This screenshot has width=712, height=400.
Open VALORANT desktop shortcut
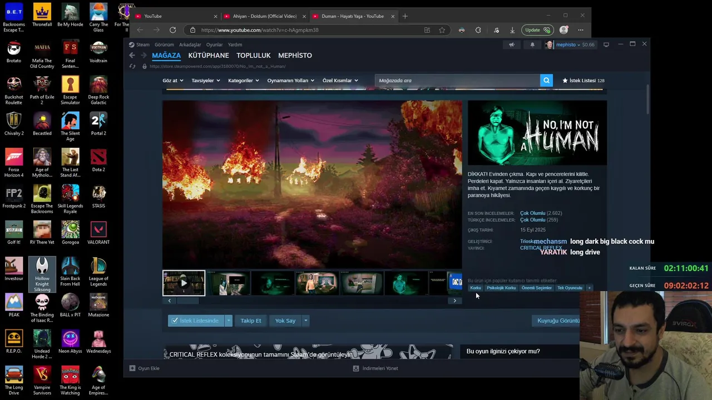coord(98,232)
